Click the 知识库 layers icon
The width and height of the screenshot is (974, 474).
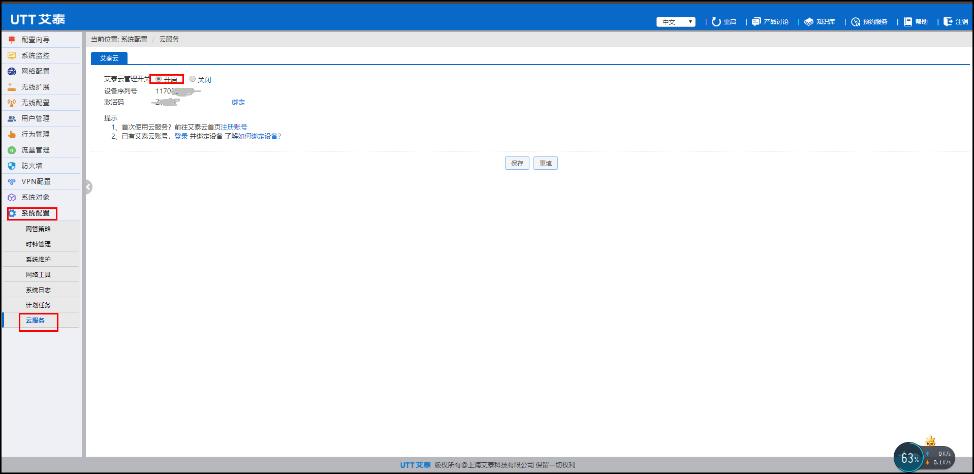(x=809, y=21)
